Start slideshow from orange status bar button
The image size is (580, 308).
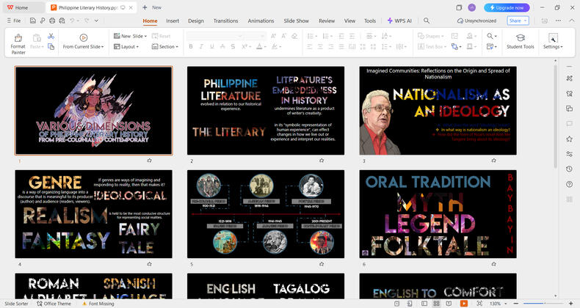tap(463, 304)
